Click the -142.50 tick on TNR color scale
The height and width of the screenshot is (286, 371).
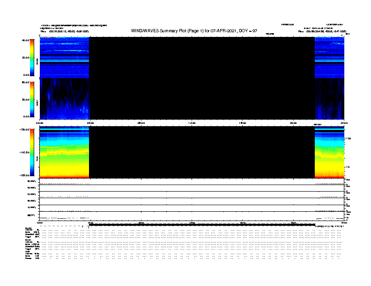[x=24, y=152]
